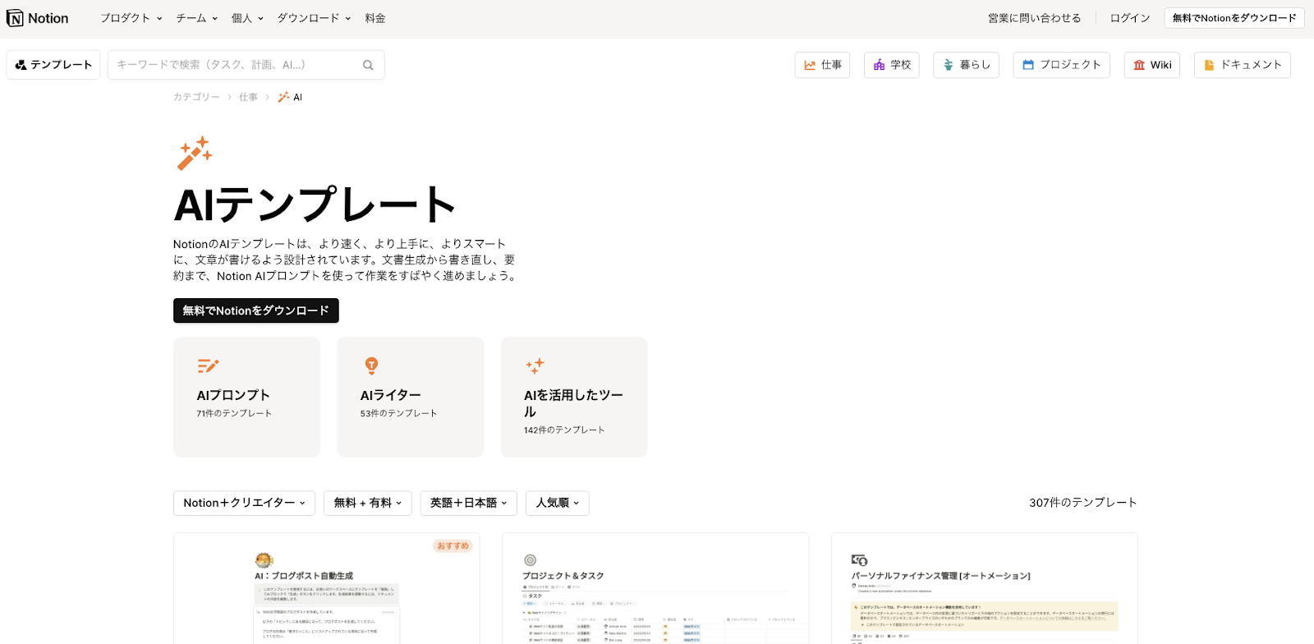
Task: Expand the プロダクト menu
Action: tap(131, 18)
